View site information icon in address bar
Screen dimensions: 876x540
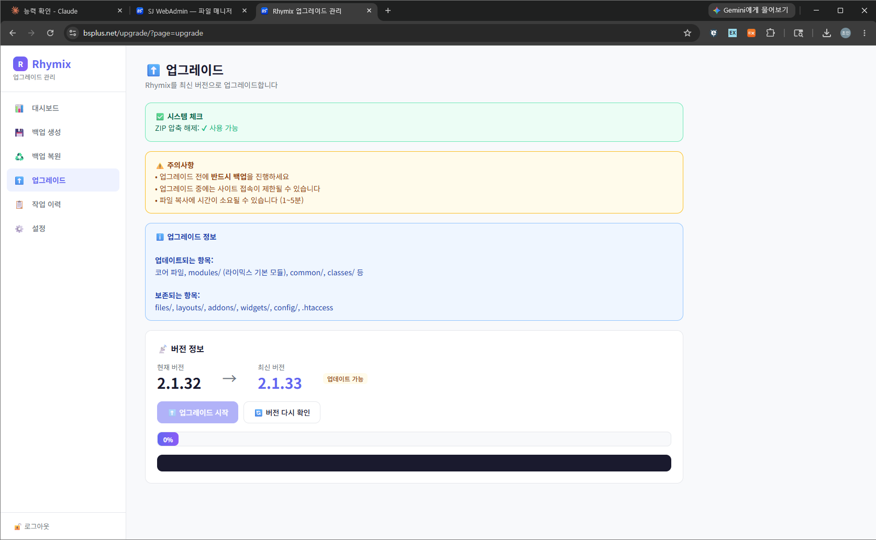pos(73,33)
